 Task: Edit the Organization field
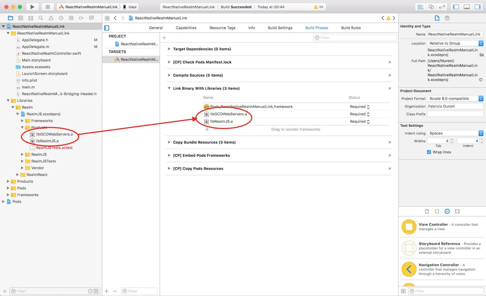[x=455, y=106]
